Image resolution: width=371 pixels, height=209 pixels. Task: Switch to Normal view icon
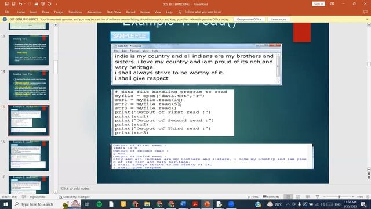pyautogui.click(x=288, y=197)
